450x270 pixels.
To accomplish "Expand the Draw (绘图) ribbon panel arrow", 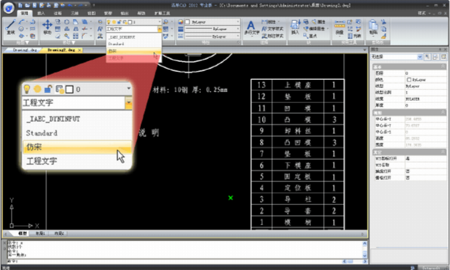I will 28,42.
